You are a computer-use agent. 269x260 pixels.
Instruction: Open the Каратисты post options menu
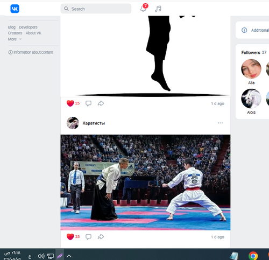220,123
